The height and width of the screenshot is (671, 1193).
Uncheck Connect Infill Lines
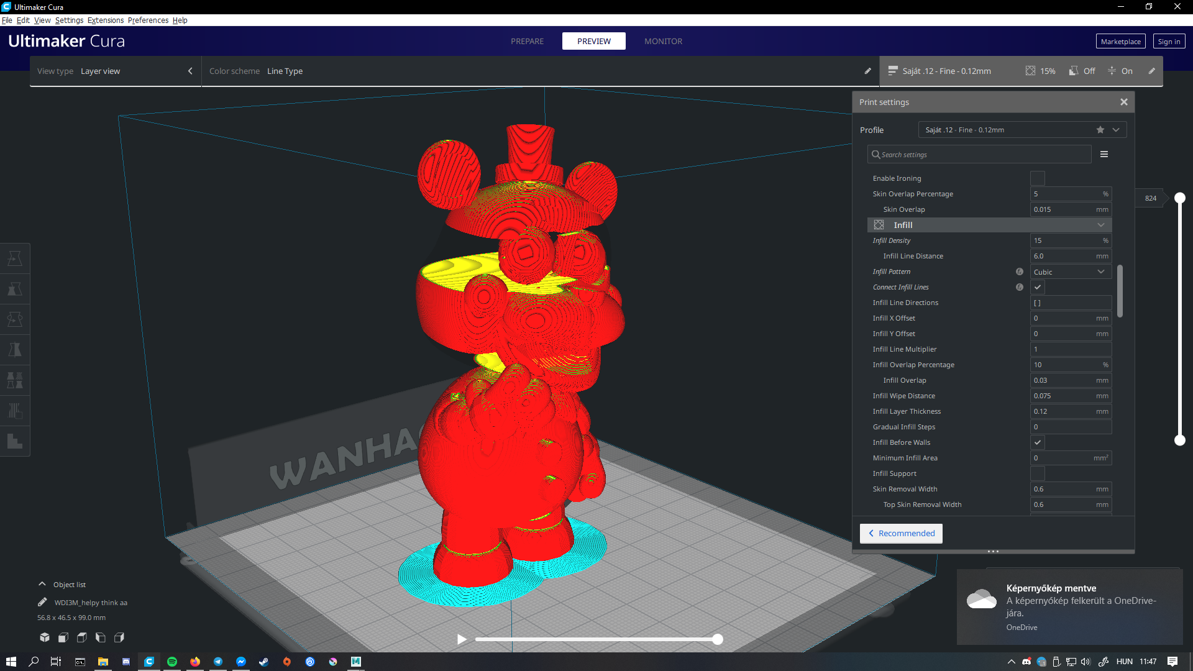point(1037,287)
